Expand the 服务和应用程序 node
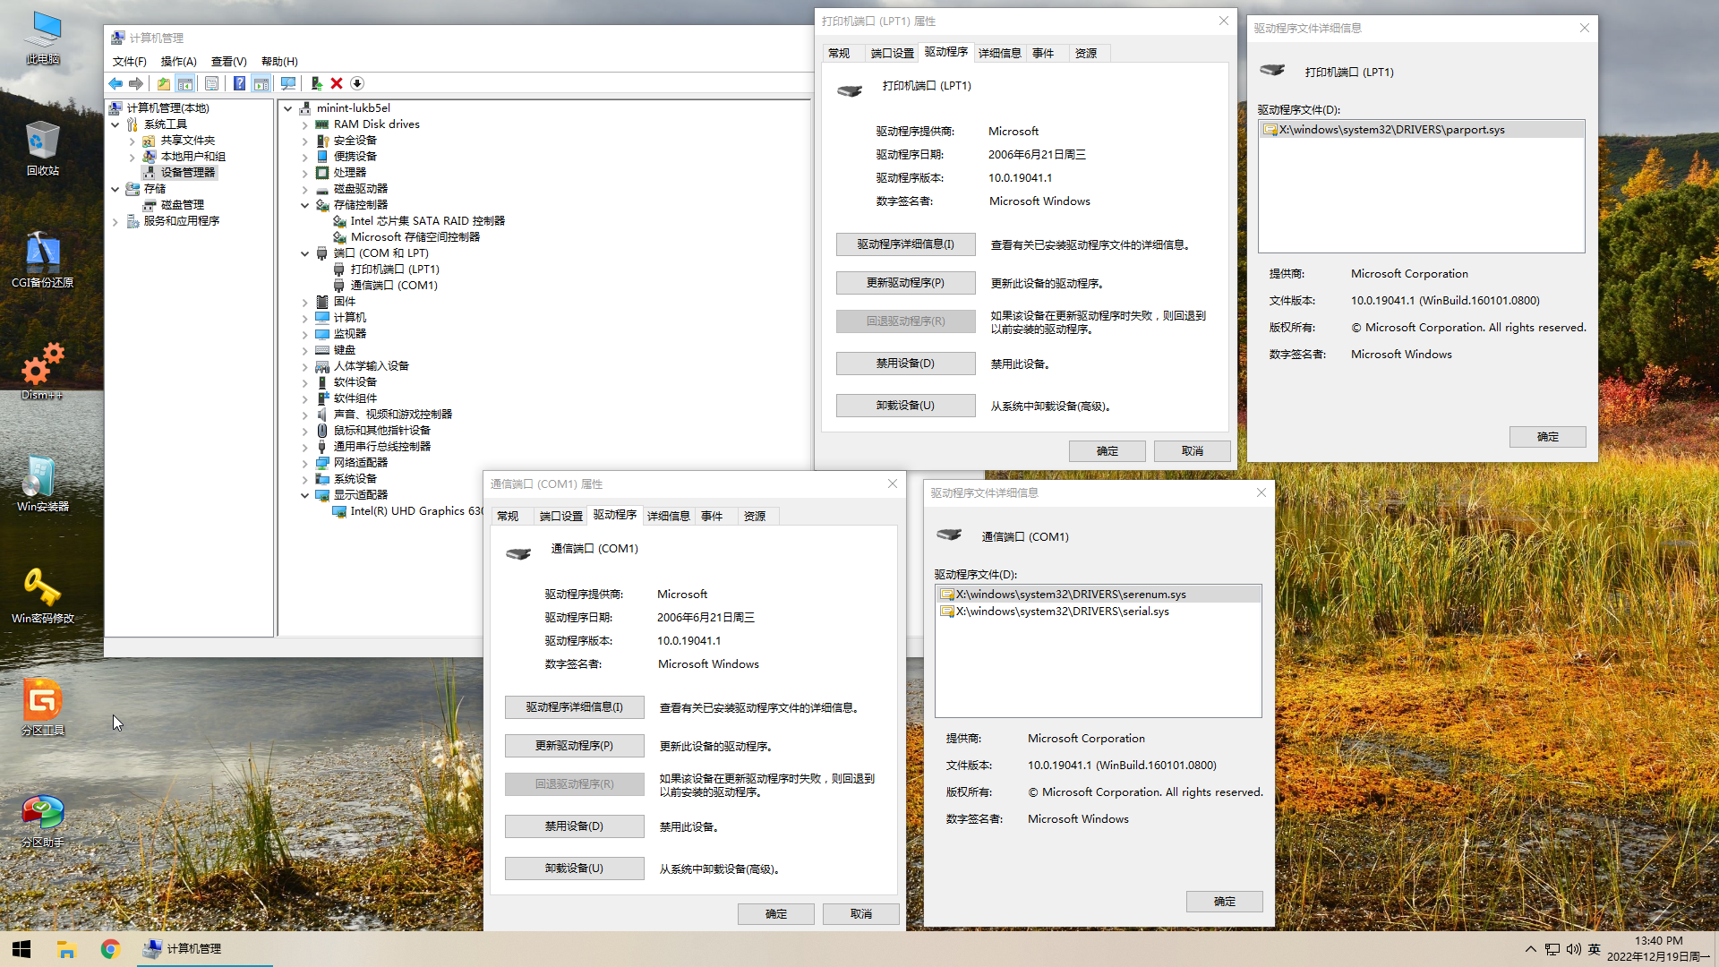The image size is (1719, 967). click(x=115, y=221)
